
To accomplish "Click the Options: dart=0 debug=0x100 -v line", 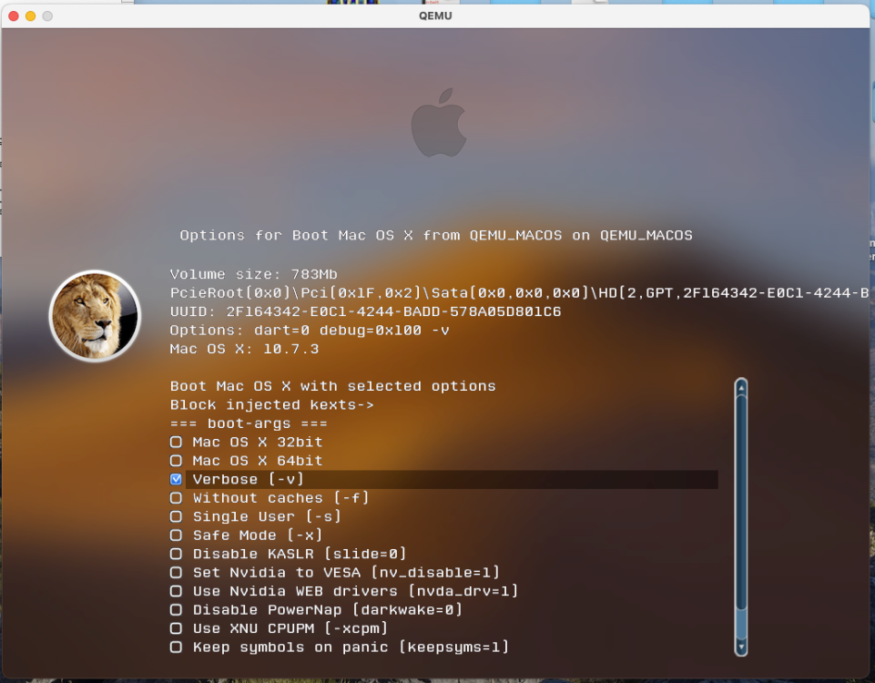I will click(x=310, y=331).
